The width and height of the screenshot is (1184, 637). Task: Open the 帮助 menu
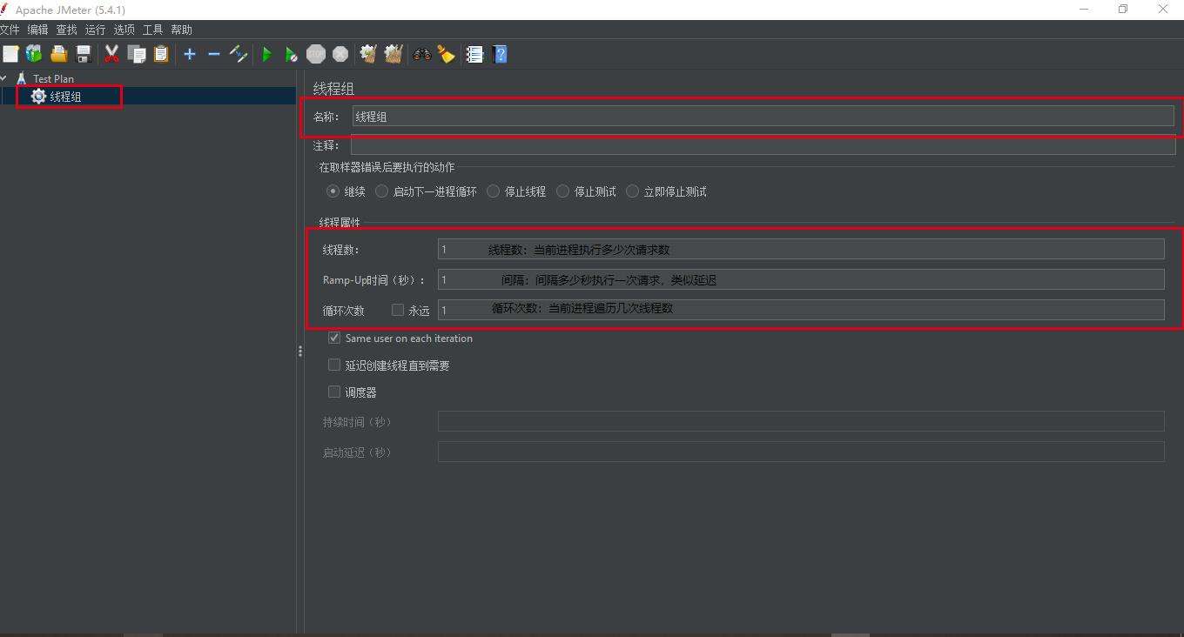pyautogui.click(x=181, y=30)
